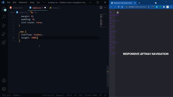Go back in Chrome browser

pyautogui.click(x=111, y=7)
